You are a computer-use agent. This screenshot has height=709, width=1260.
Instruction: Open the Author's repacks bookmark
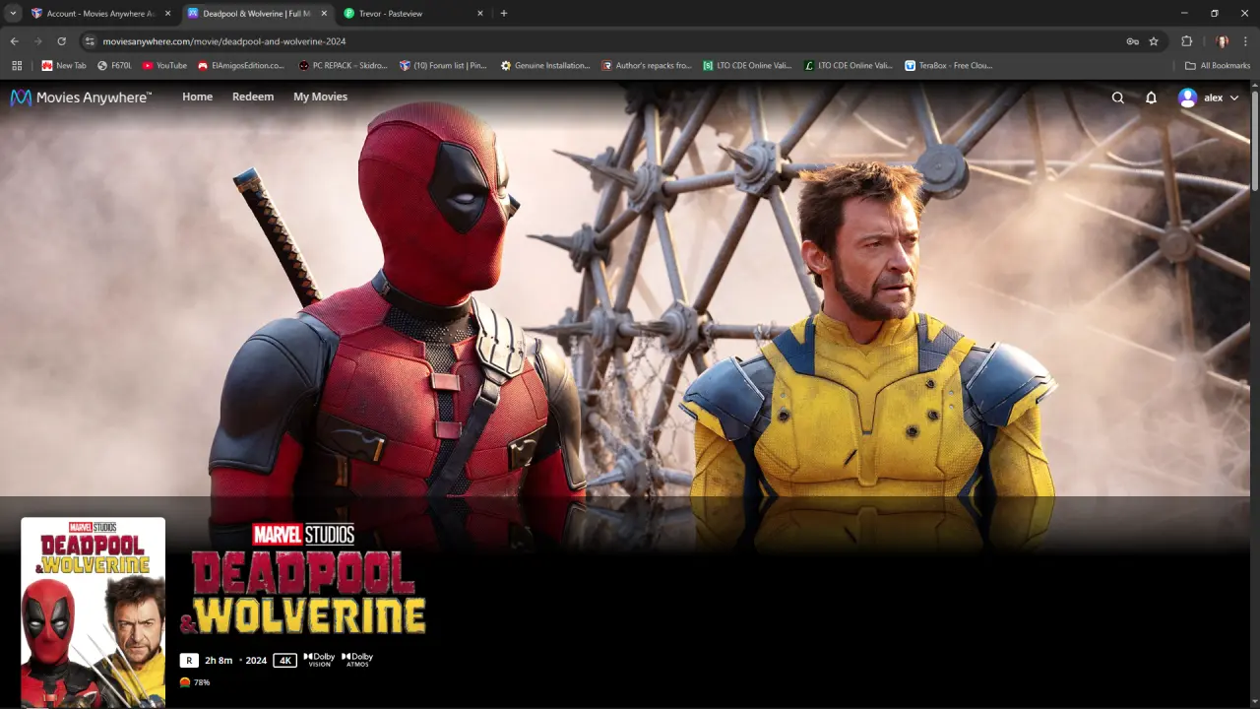click(x=648, y=66)
